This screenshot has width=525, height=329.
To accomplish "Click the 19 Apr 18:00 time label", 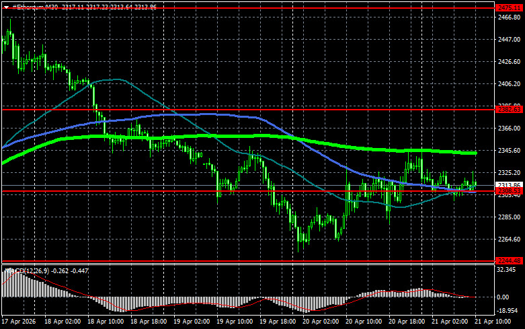I will 278,322.
